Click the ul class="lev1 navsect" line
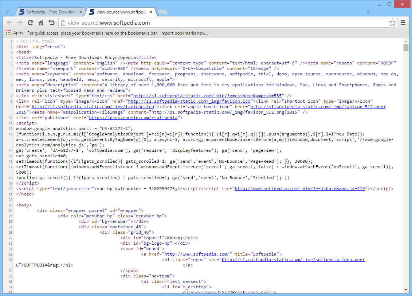 click(173, 281)
